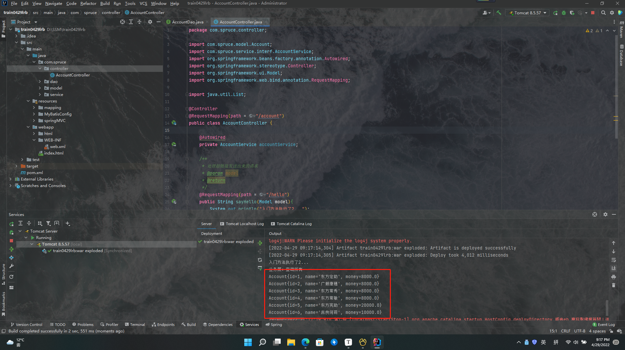This screenshot has width=625, height=350.
Task: Switch to AccountDao.java editor tab
Action: point(187,22)
